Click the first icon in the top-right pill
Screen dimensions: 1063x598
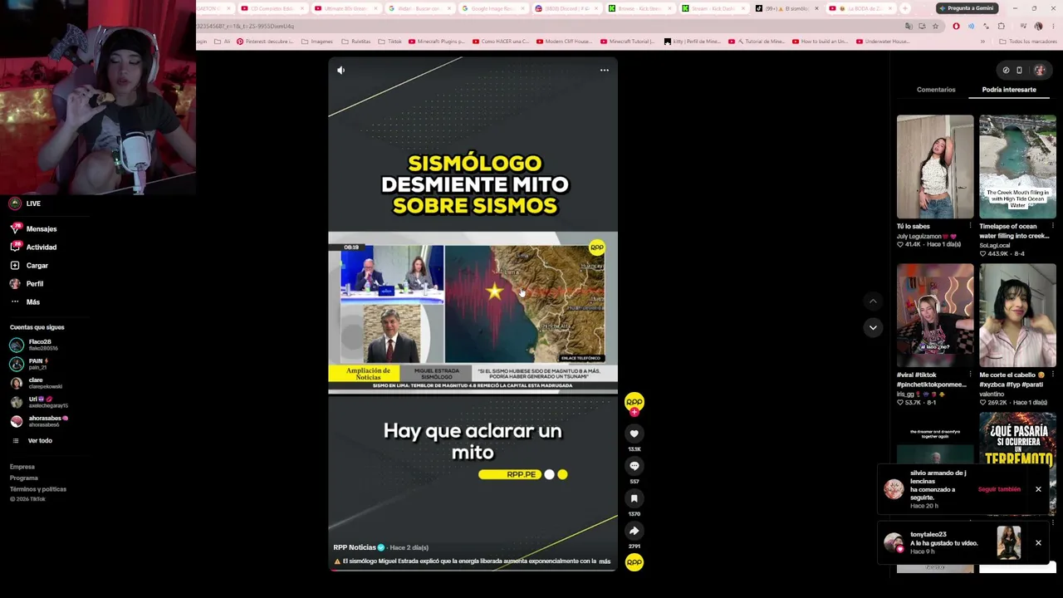1006,71
